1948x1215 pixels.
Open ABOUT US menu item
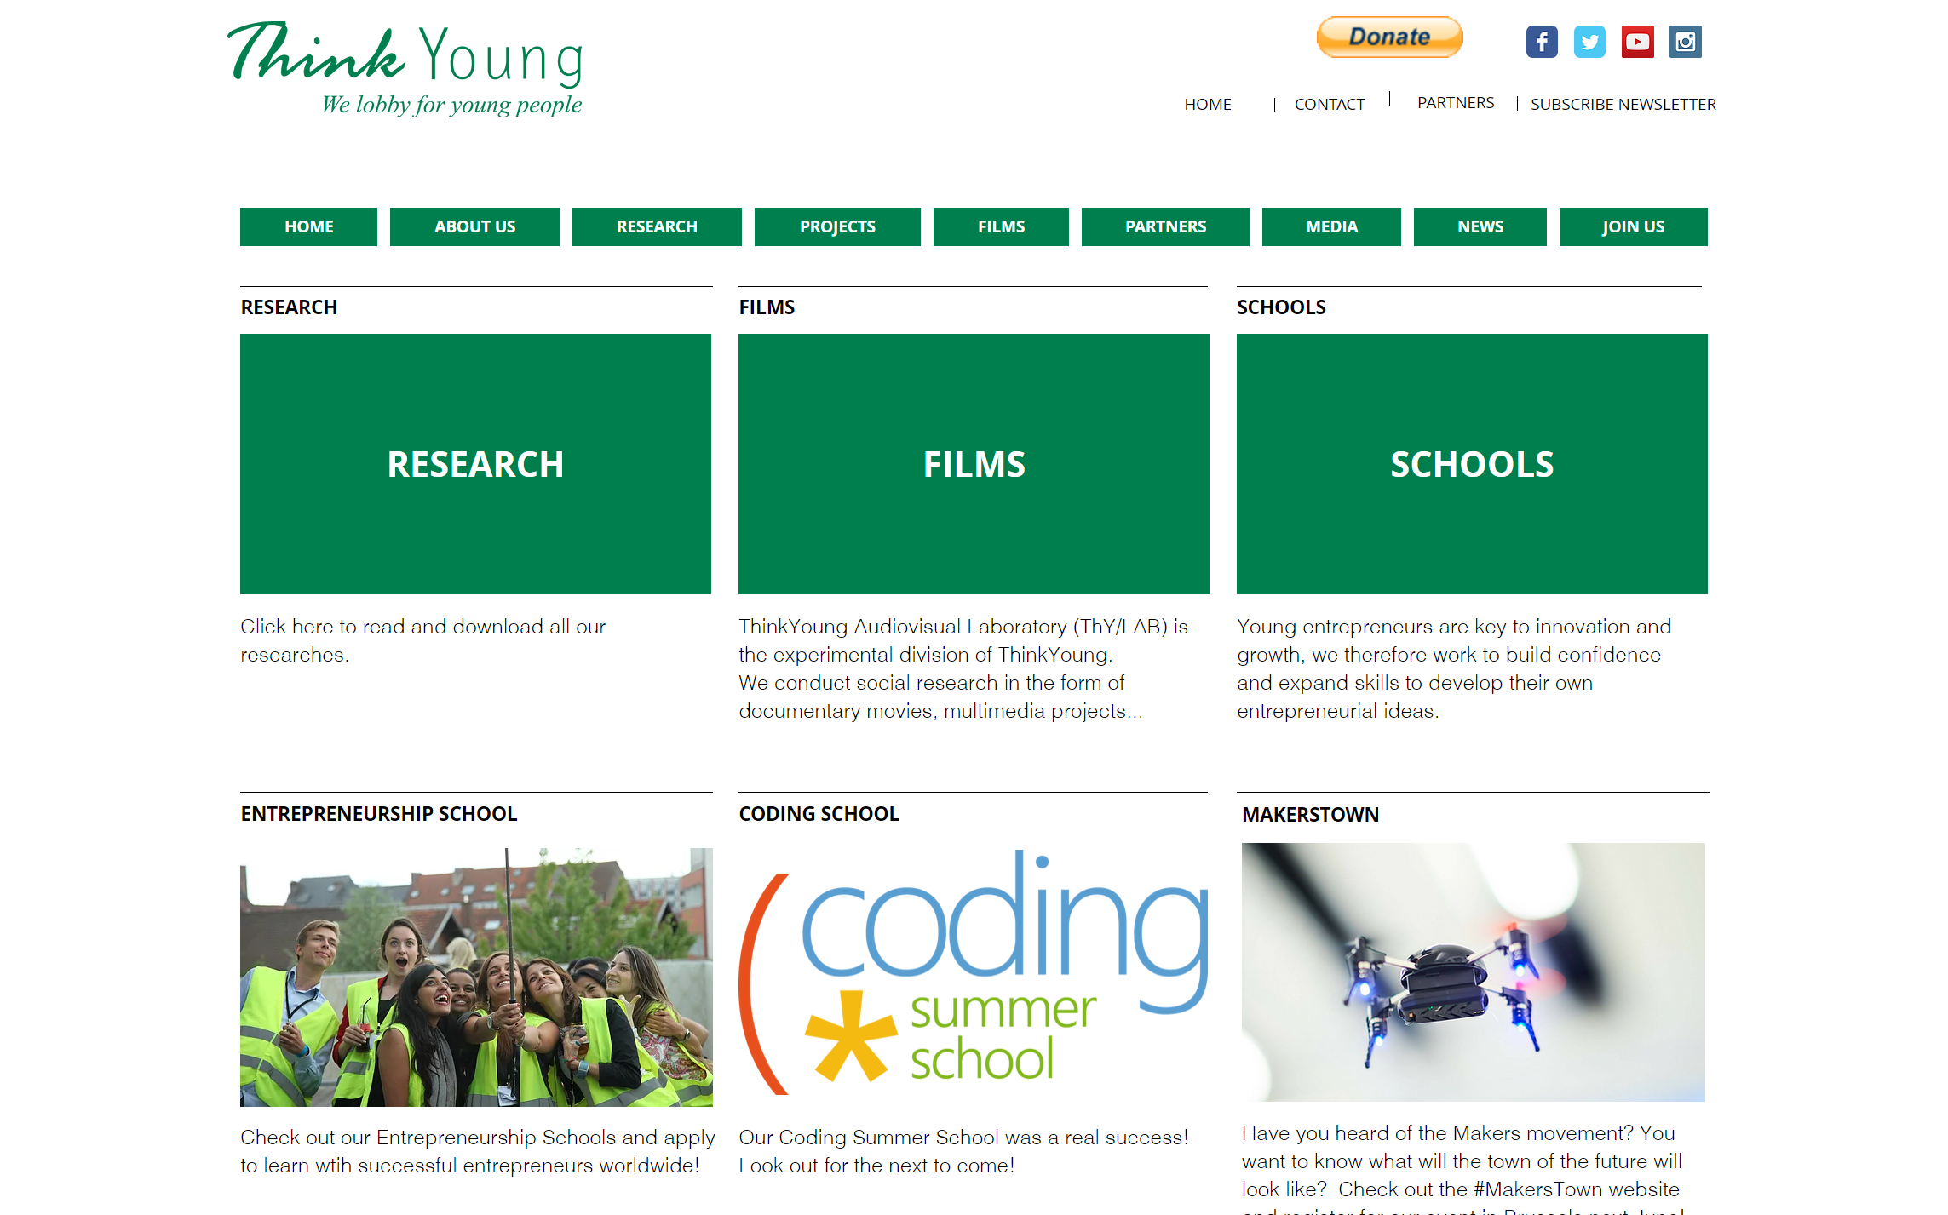(x=474, y=226)
